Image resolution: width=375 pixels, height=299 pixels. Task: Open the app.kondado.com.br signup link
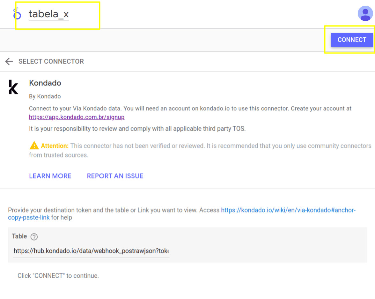pyautogui.click(x=77, y=117)
